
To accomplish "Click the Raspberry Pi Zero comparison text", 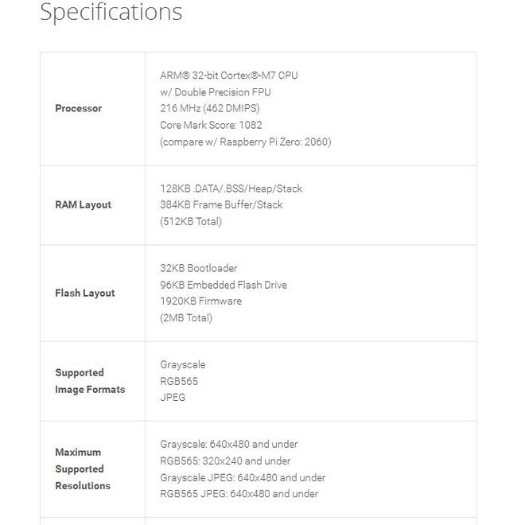I will (245, 142).
